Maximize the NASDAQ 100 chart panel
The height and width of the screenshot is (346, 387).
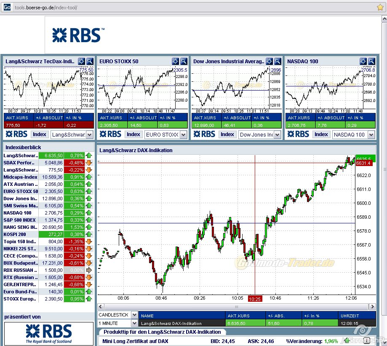click(363, 61)
